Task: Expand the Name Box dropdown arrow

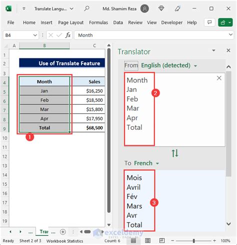Action: (35, 35)
